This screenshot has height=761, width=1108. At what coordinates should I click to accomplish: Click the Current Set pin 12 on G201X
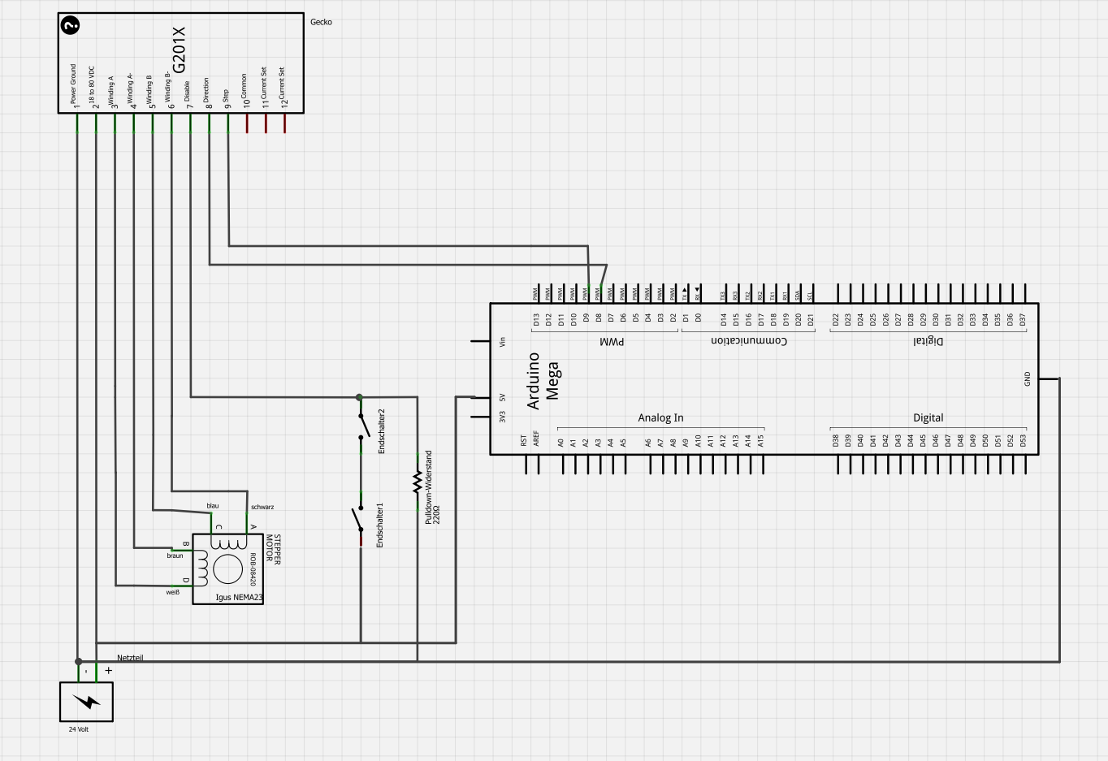click(284, 122)
